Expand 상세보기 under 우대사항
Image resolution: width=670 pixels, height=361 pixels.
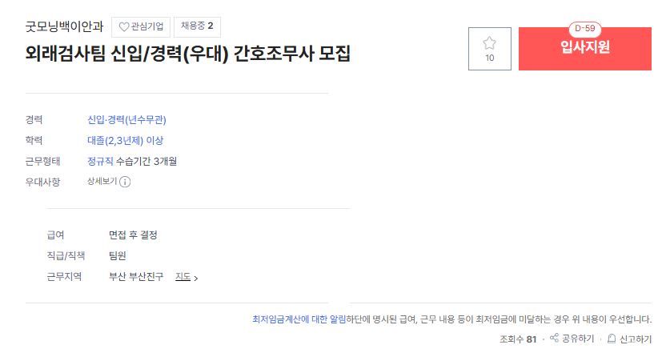click(x=102, y=182)
